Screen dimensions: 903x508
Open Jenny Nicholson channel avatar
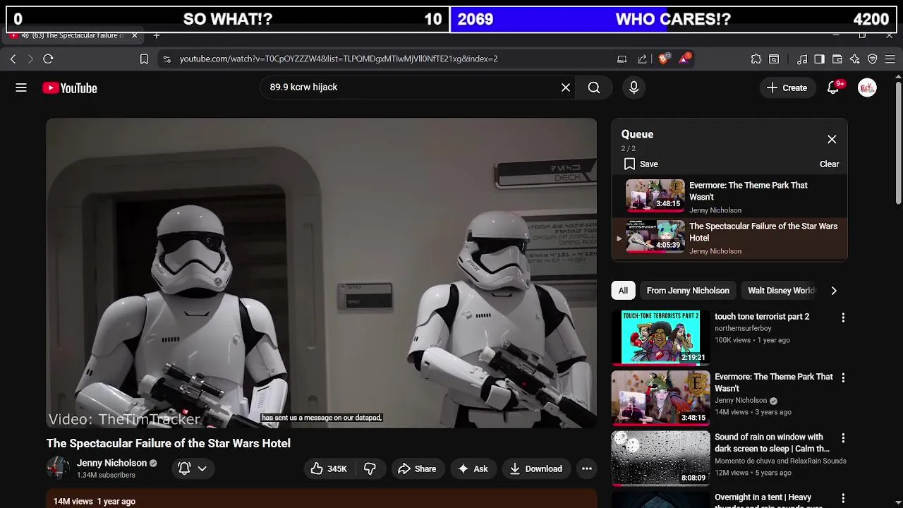click(x=58, y=468)
